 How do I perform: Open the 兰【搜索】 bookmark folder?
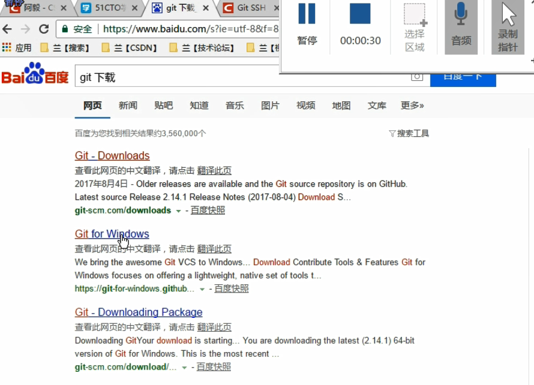click(65, 47)
